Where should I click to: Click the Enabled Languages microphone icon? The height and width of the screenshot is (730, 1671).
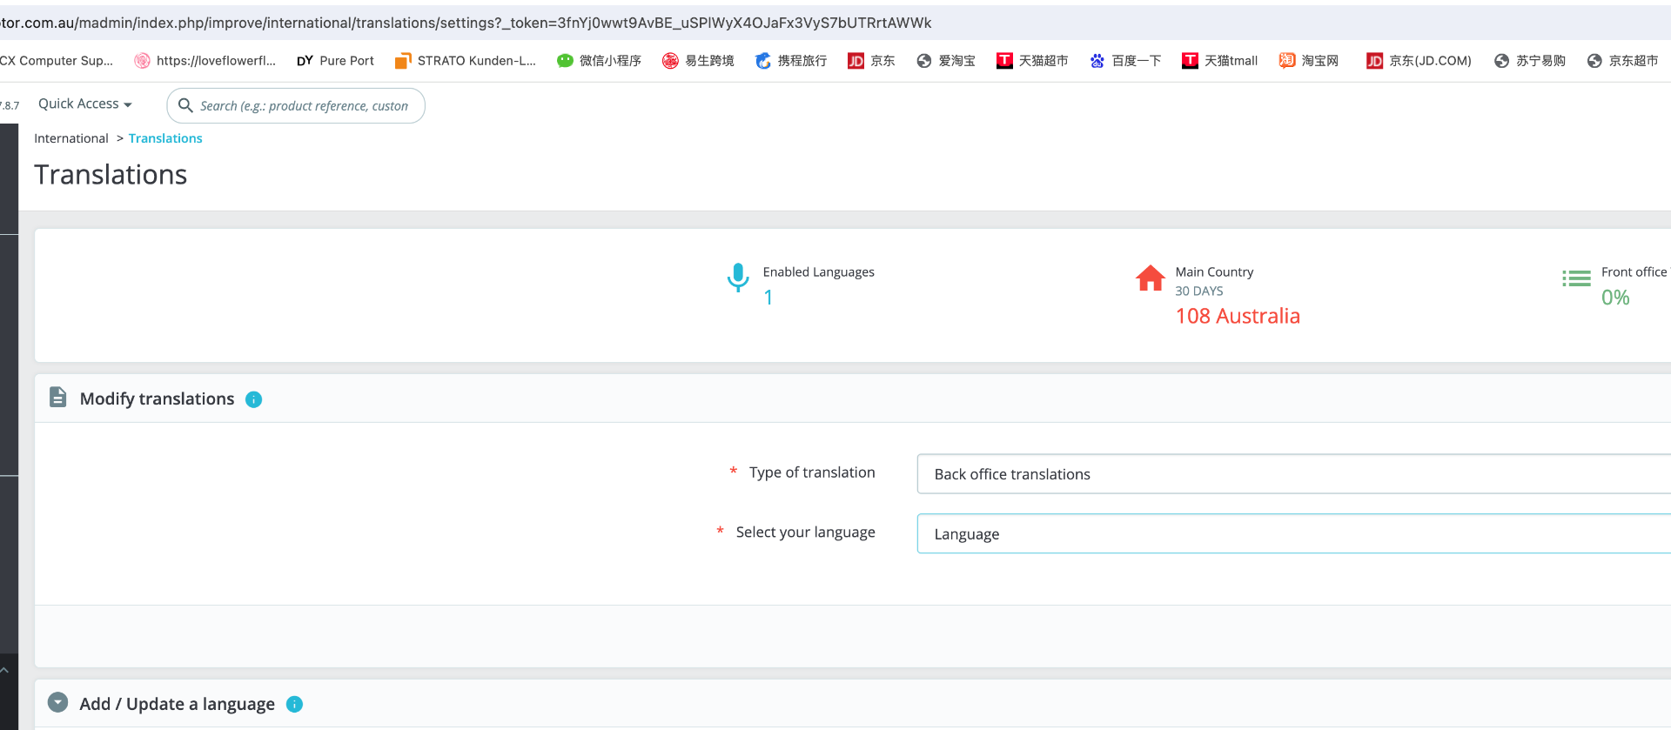[x=738, y=278]
